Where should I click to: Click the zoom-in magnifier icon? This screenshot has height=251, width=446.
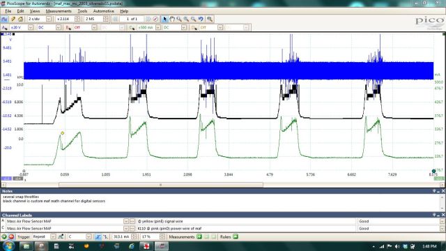coord(186,19)
